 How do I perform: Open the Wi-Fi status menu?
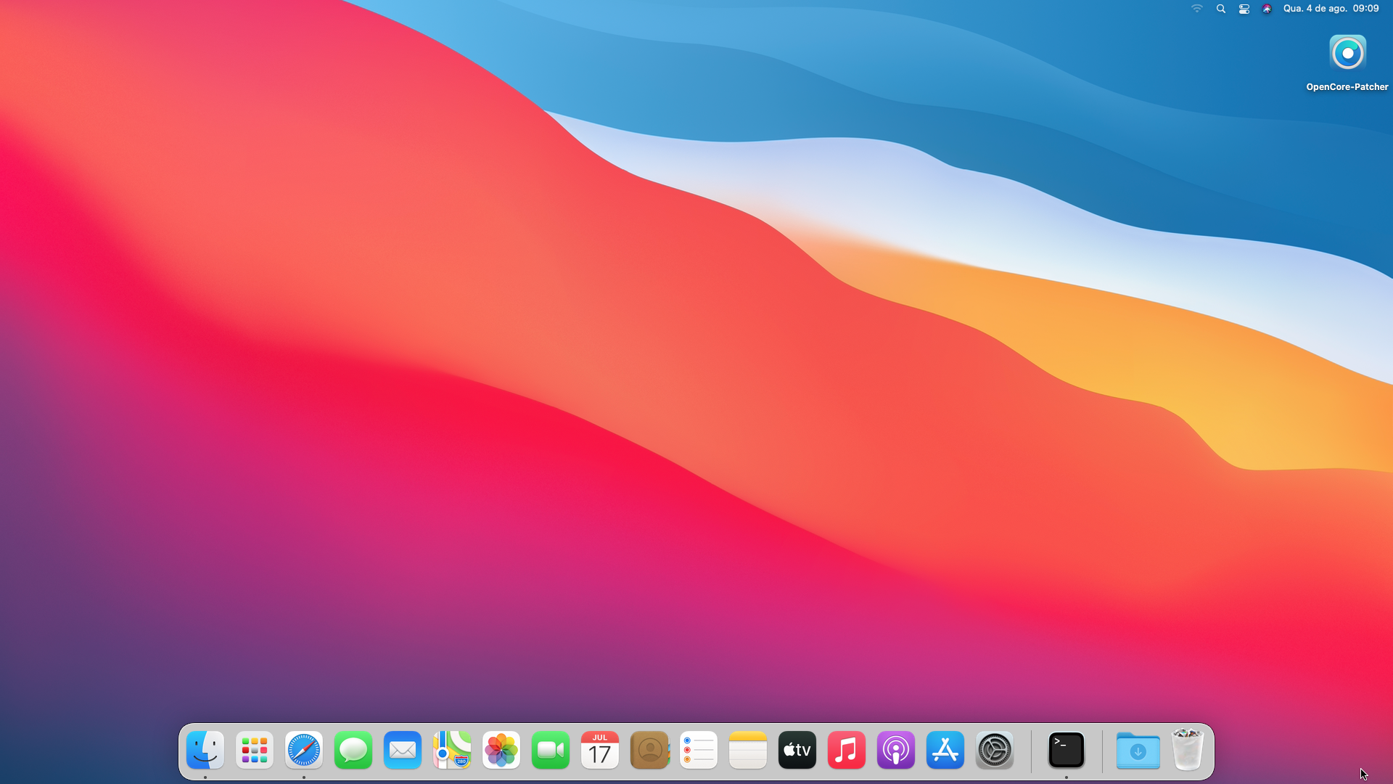click(1197, 9)
